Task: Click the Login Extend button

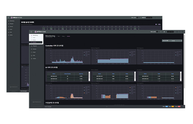Action: tap(170, 32)
